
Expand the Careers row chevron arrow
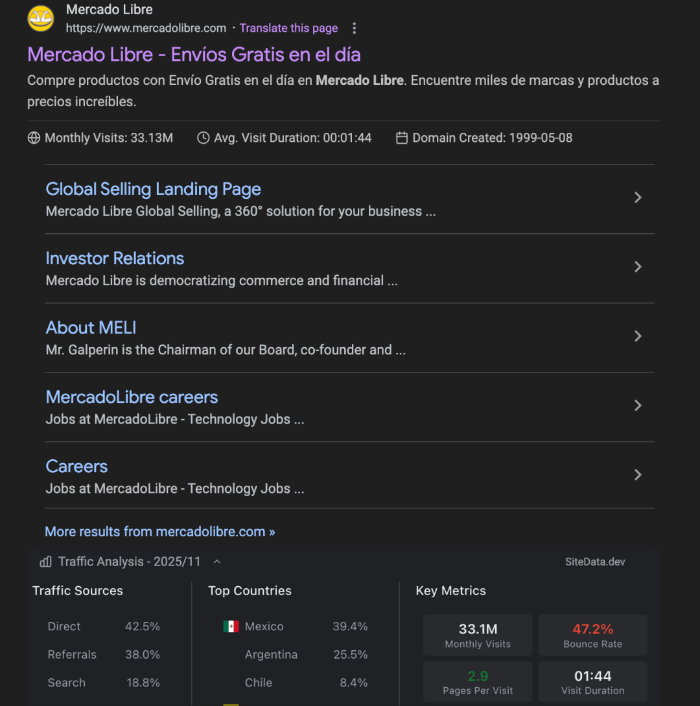pyautogui.click(x=638, y=475)
